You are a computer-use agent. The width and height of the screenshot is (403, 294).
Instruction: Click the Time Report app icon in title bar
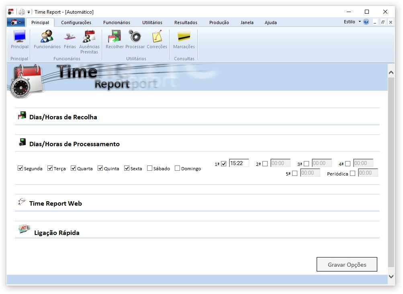(11, 12)
